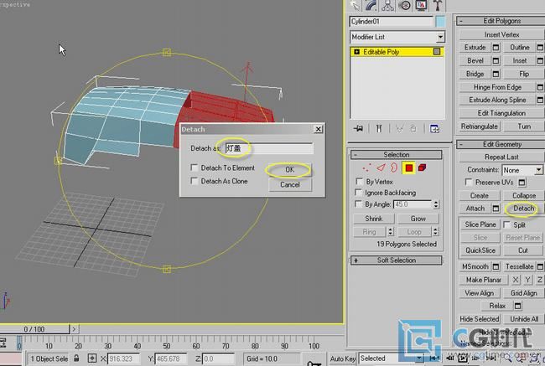Viewport: 545px width, 366px height.
Task: Click the Cylinder01 object color swatch
Action: tap(440, 22)
